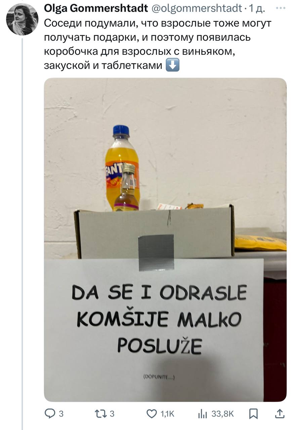Click the tweet text starting with "Соседи подумали"
This screenshot has width=293, height=430.
point(158,44)
